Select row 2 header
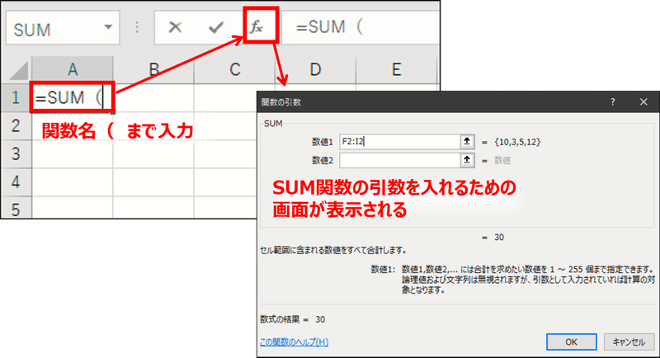 16,125
